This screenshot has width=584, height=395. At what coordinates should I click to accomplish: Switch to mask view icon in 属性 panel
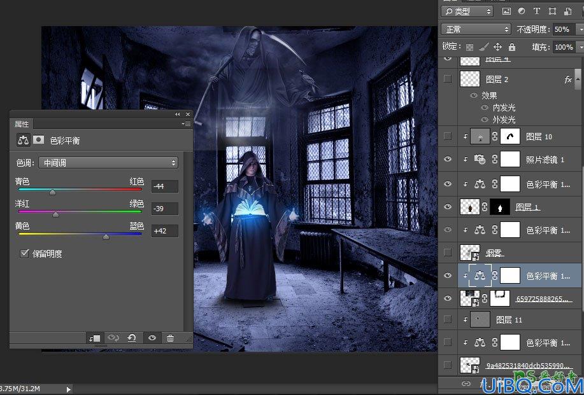point(38,140)
